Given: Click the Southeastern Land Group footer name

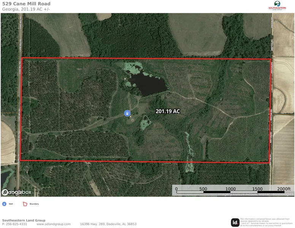Looking at the screenshot, I should point(24,220).
